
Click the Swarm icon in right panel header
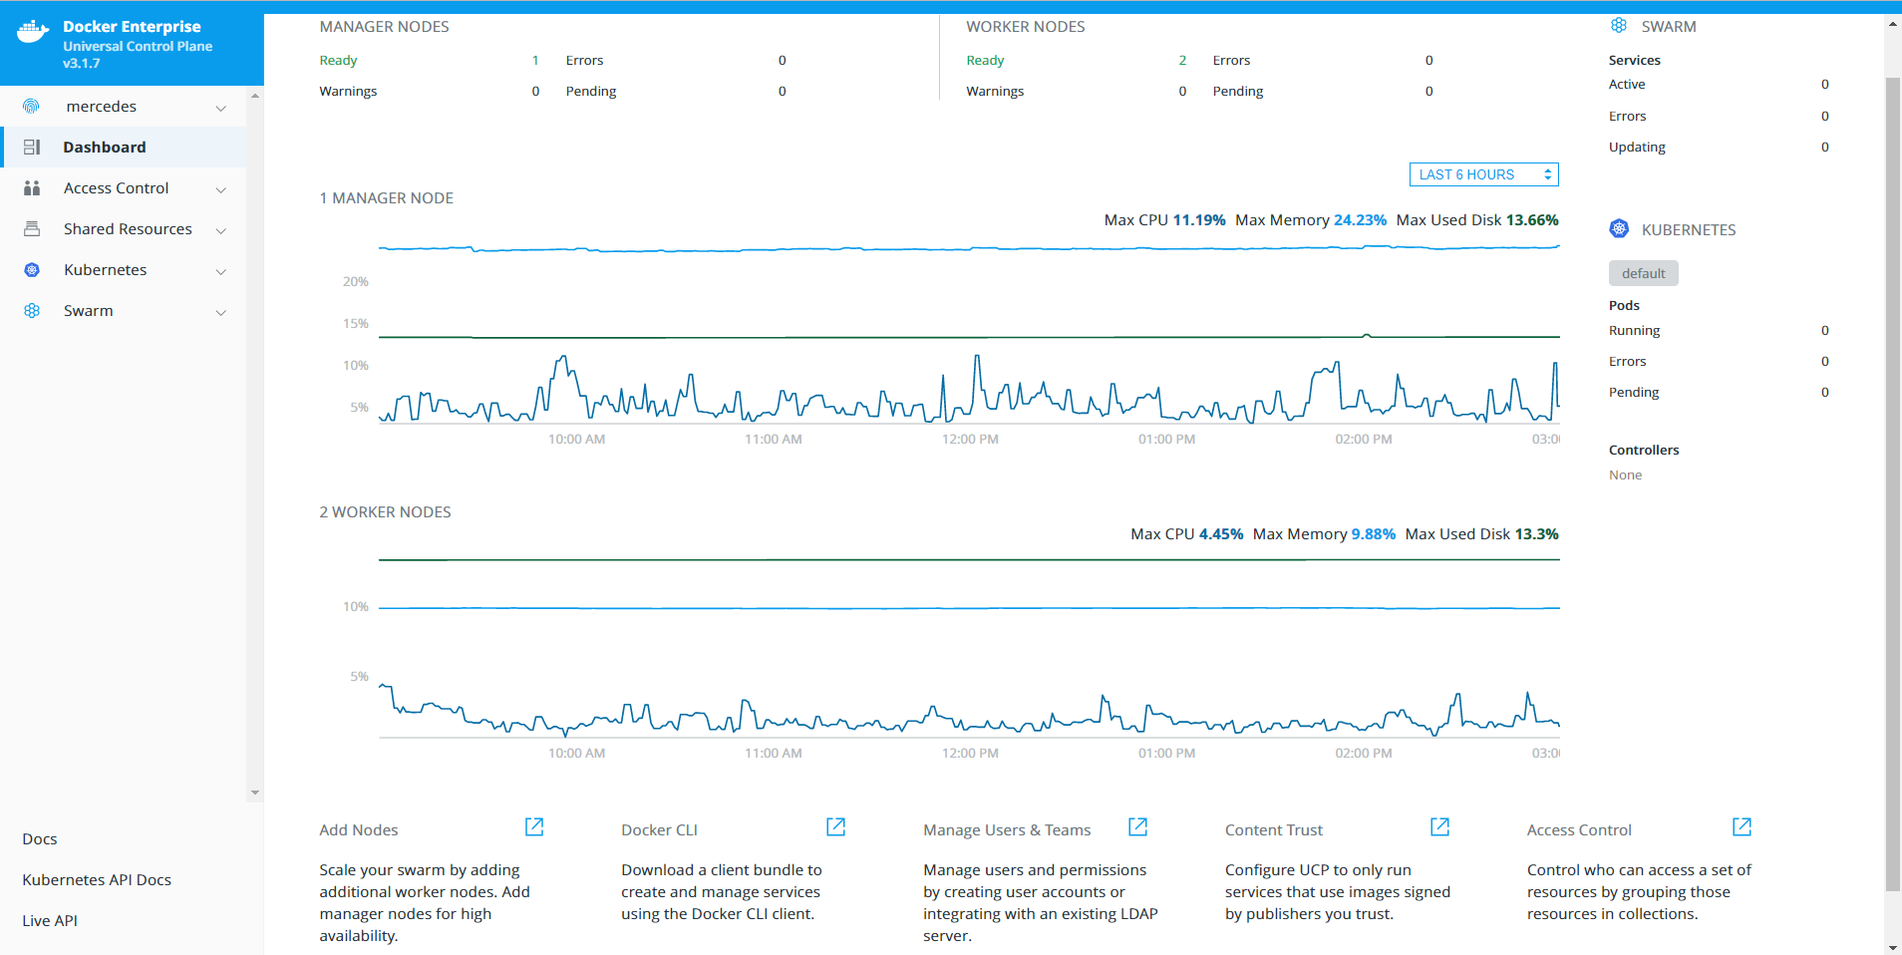pyautogui.click(x=1619, y=26)
